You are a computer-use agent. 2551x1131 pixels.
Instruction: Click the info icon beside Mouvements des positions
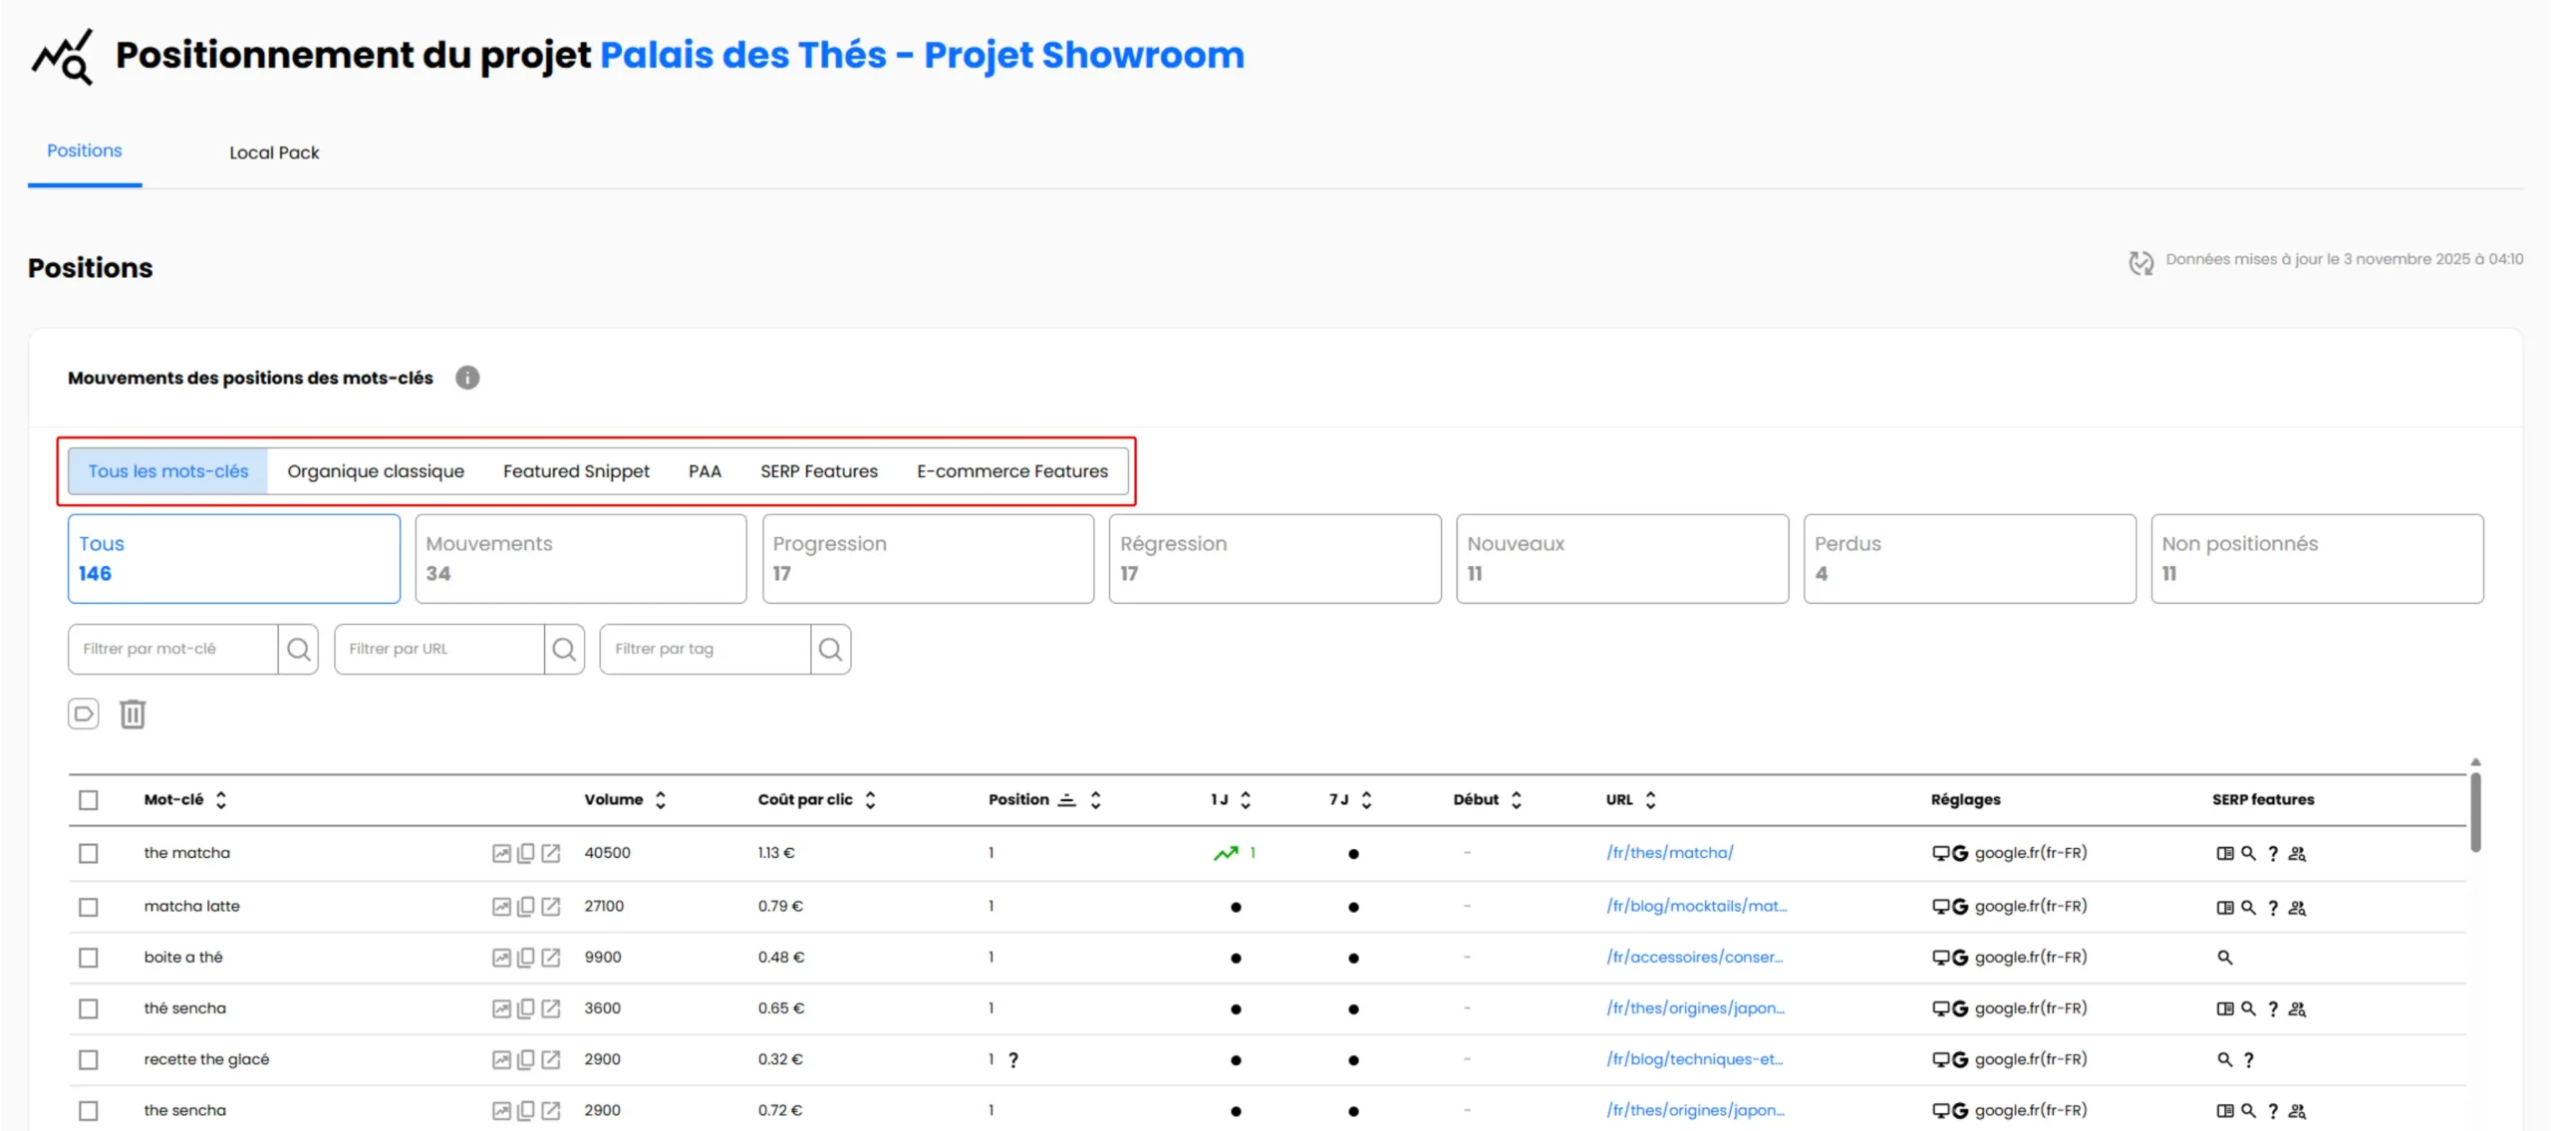coord(467,378)
